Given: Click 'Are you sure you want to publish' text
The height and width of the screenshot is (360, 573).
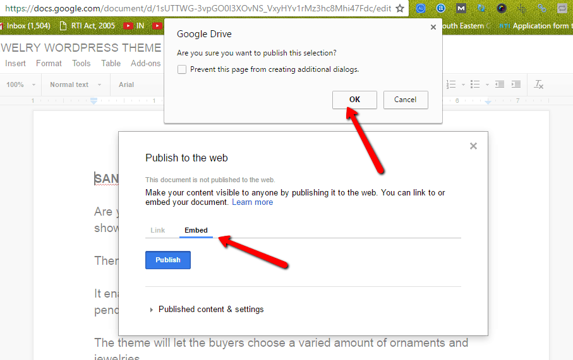Looking at the screenshot, I should point(256,53).
